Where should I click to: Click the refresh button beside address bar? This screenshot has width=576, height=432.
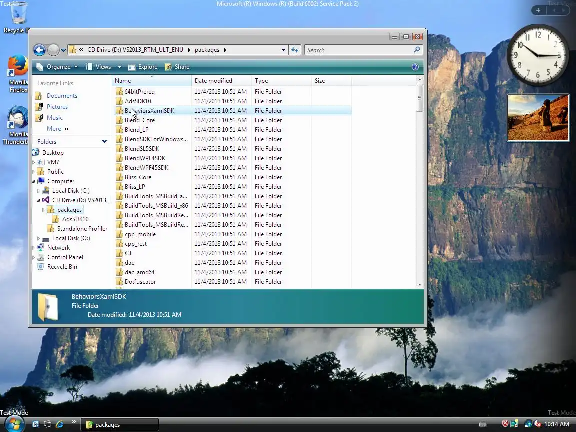click(295, 50)
